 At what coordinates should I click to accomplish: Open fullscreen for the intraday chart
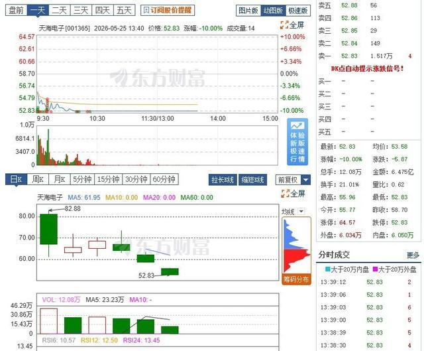pos(292,25)
